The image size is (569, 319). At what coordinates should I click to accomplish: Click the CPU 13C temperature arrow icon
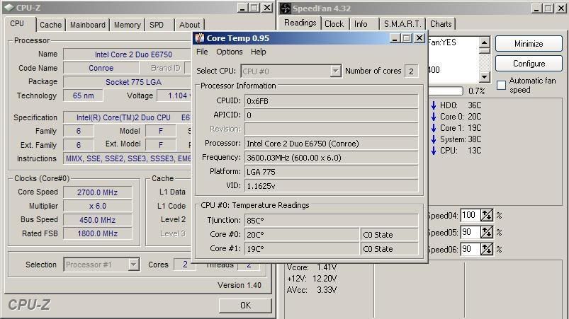click(x=433, y=151)
